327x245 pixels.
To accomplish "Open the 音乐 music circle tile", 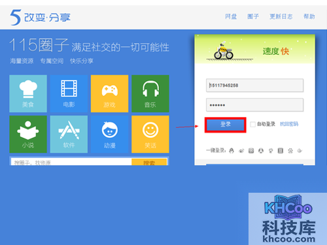I will (x=150, y=93).
